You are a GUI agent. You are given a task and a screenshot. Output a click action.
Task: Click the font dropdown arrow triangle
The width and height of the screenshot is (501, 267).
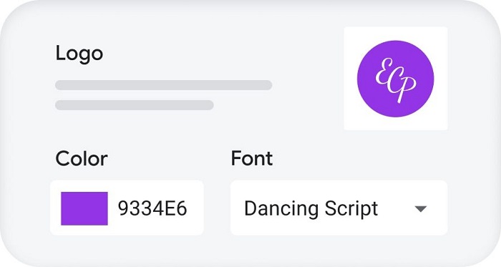tap(421, 209)
